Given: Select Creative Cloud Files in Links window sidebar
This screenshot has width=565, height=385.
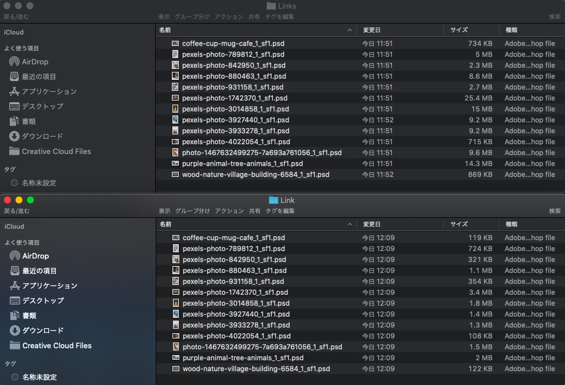Looking at the screenshot, I should tap(50, 151).
